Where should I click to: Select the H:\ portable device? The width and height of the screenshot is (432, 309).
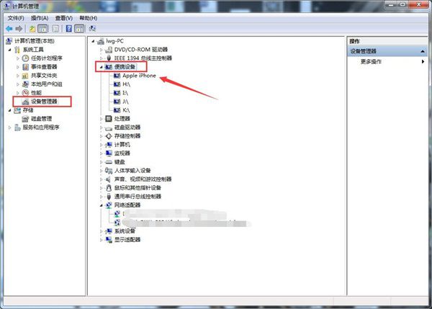pyautogui.click(x=126, y=84)
